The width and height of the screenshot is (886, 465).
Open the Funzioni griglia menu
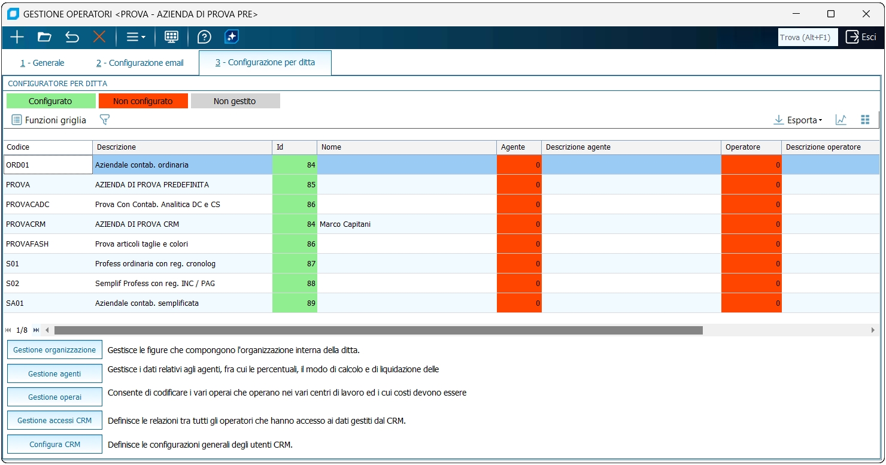pos(49,120)
